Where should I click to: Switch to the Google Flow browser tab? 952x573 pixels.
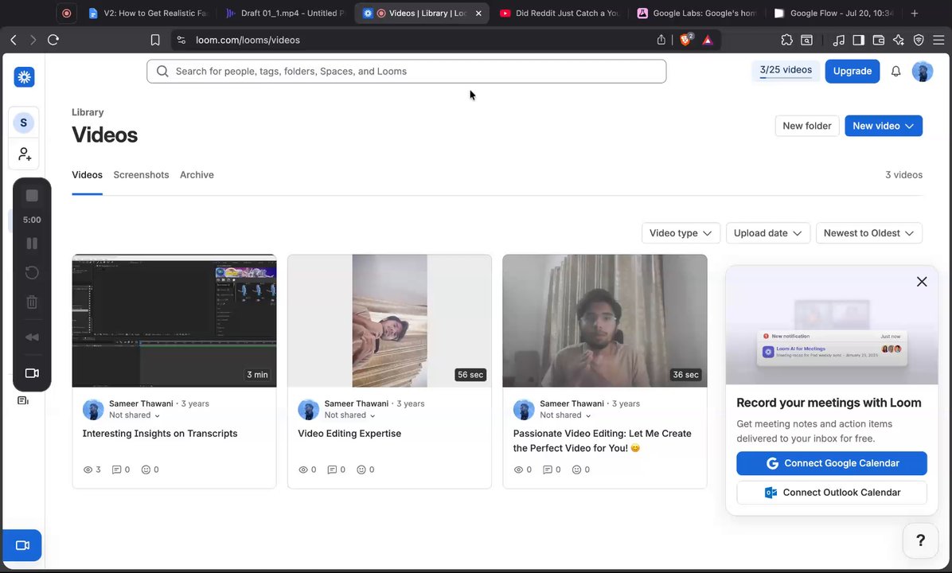(x=835, y=13)
